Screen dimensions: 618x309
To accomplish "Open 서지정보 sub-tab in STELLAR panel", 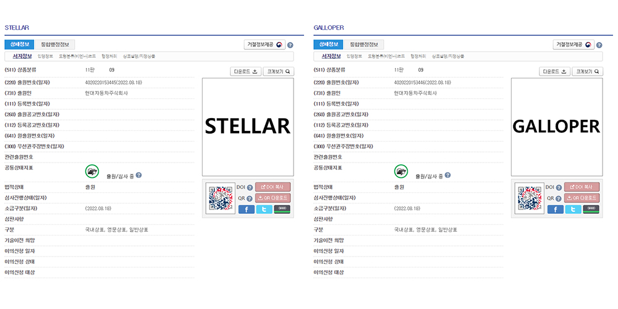I will 22,56.
